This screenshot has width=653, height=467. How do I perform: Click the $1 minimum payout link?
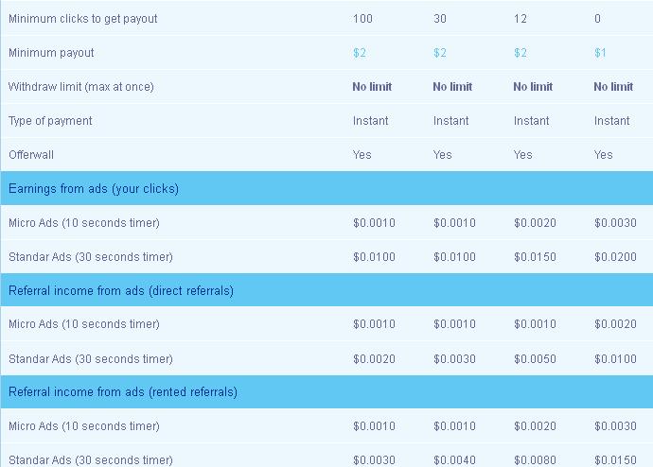pyautogui.click(x=600, y=53)
